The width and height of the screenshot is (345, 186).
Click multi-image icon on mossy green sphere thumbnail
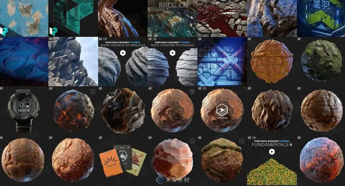299,39
